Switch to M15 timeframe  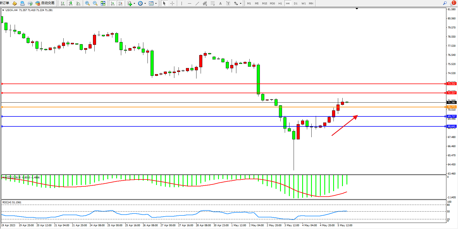pyautogui.click(x=265, y=3)
